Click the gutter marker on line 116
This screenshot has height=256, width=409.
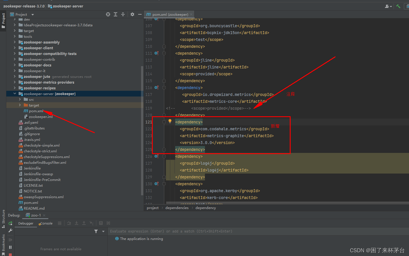click(156, 88)
